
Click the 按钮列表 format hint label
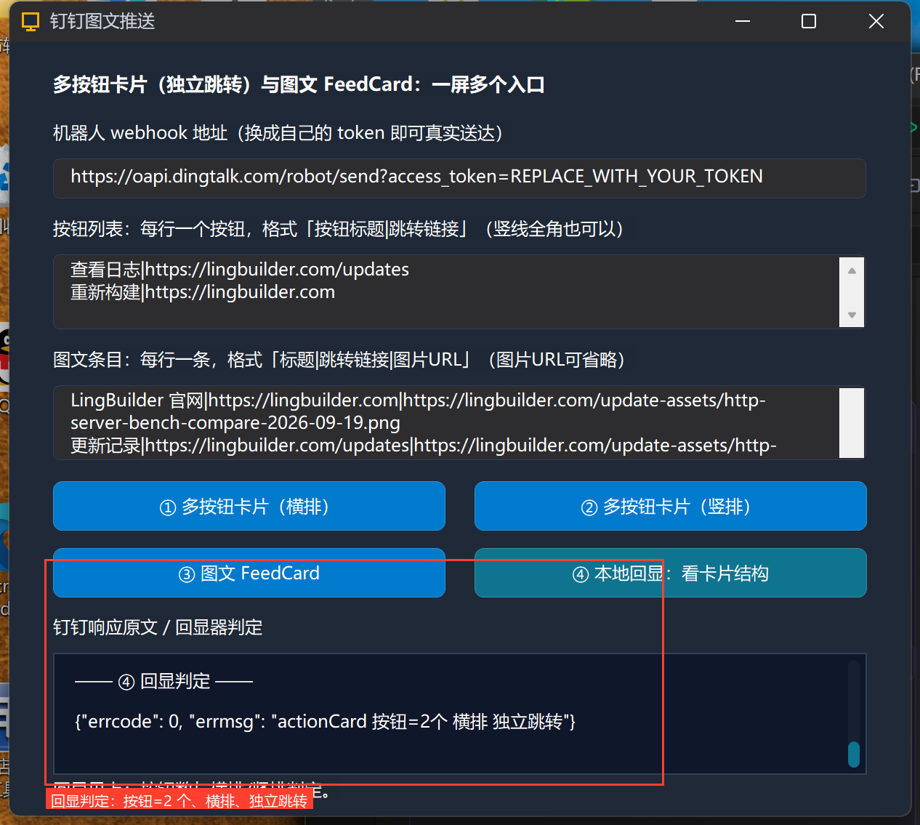tap(338, 229)
